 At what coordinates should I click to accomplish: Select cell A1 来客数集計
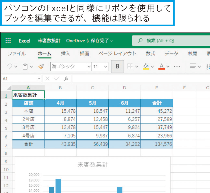pyautogui.click(x=28, y=95)
